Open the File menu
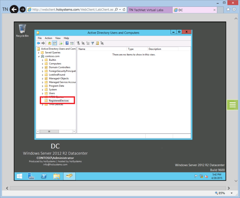This screenshot has height=198, width=240. pyautogui.click(x=40, y=38)
